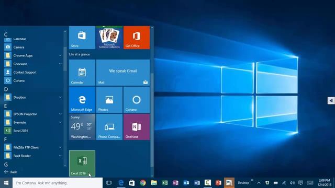Click the Windows Start button
This screenshot has height=188, width=335.
point(6,183)
